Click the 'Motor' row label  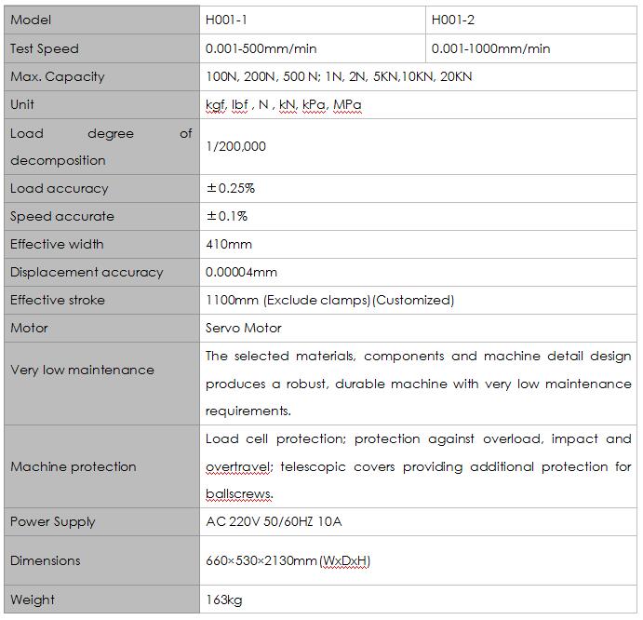pos(29,328)
